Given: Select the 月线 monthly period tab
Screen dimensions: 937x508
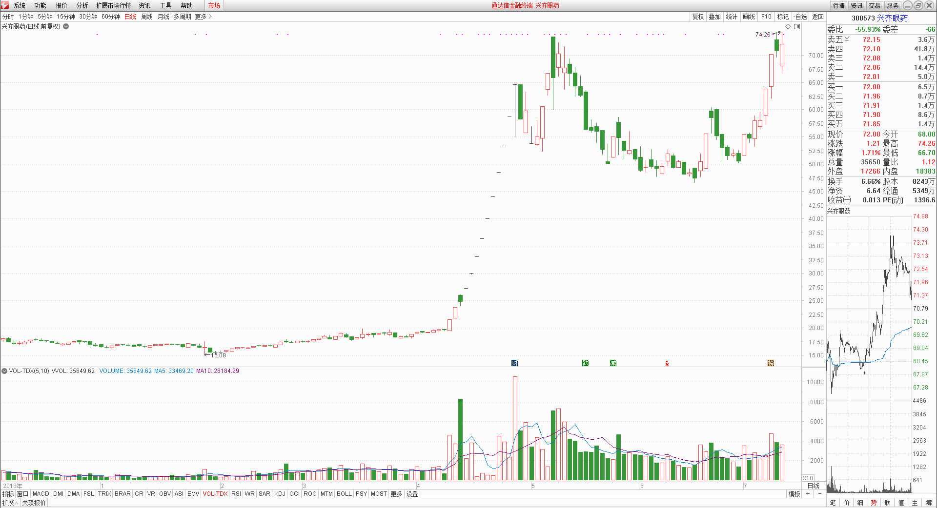Looking at the screenshot, I should (163, 17).
